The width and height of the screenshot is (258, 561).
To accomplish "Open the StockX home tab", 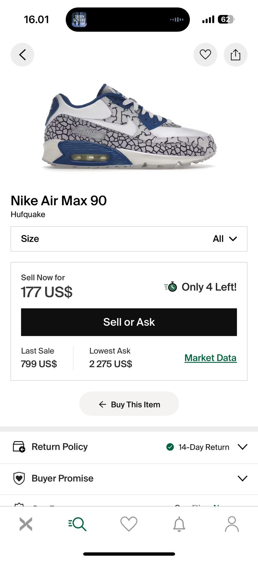I will pyautogui.click(x=26, y=524).
